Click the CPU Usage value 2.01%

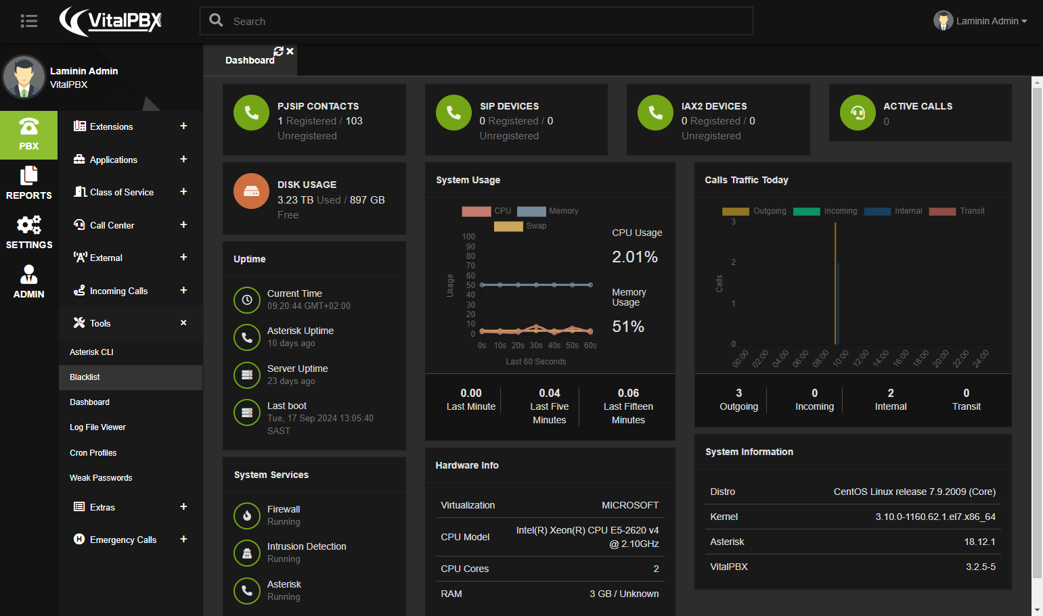point(635,257)
